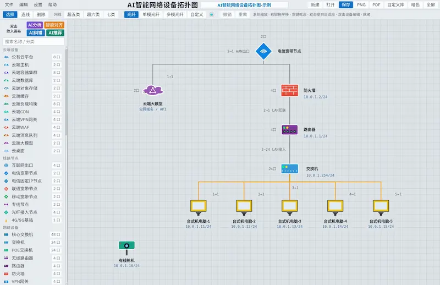Screen dimensions: 440x285
Task: Select the firewall icon on canvas
Action: 290,90
